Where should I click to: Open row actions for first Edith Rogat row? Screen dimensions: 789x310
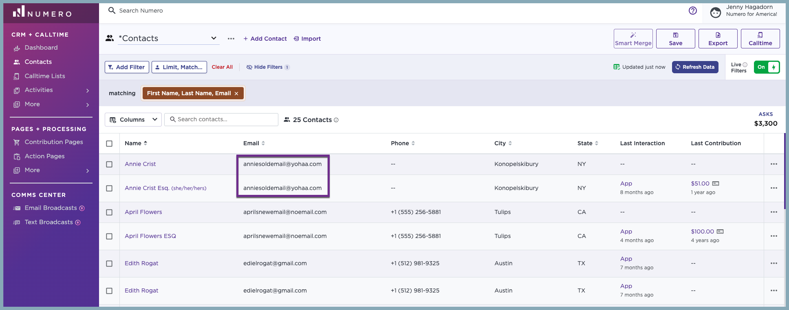[774, 263]
